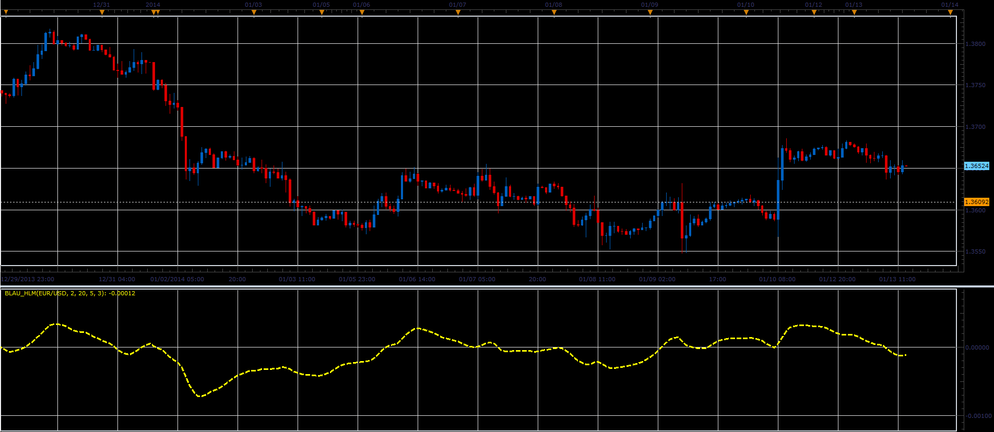The width and height of the screenshot is (994, 432).
Task: Click the blue current price tag 1.36524
Action: [976, 166]
